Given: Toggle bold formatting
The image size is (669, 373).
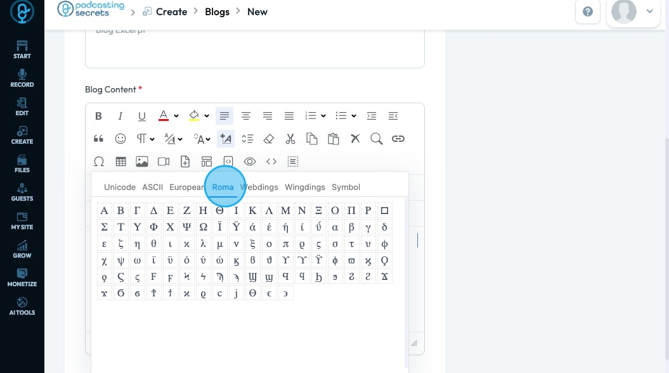Looking at the screenshot, I should [98, 116].
